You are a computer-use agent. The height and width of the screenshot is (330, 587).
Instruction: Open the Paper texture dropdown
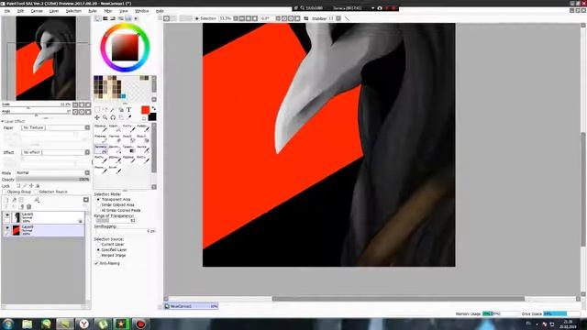[55, 127]
